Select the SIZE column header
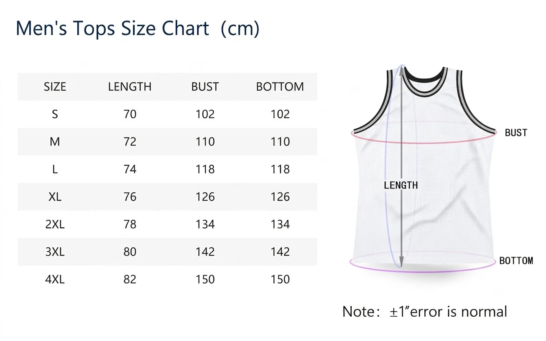546x341 pixels. click(55, 87)
